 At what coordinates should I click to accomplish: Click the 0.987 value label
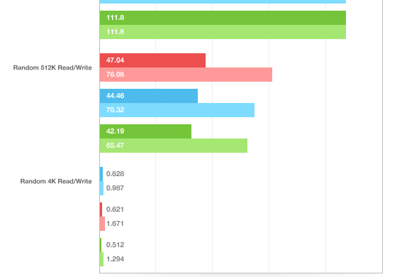point(115,188)
